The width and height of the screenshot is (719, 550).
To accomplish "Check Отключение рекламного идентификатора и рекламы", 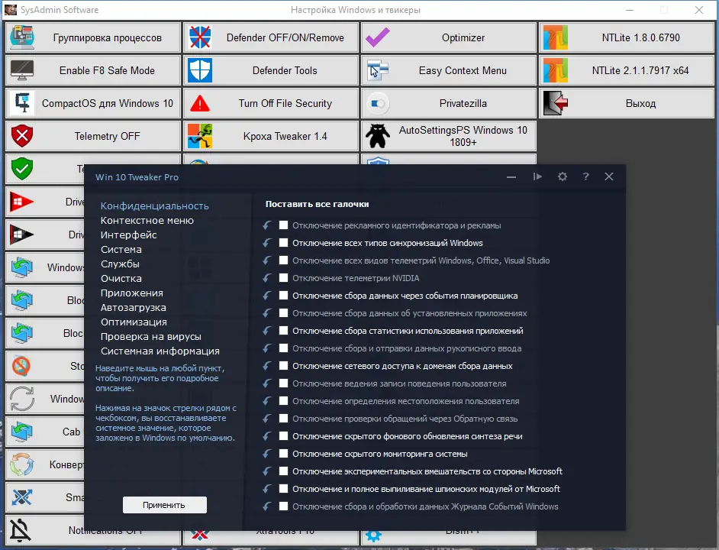I will [283, 225].
